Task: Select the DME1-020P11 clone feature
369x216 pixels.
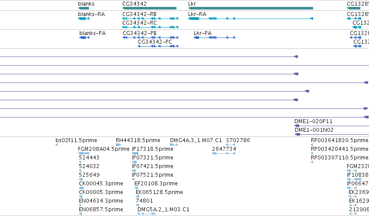Action: point(332,126)
